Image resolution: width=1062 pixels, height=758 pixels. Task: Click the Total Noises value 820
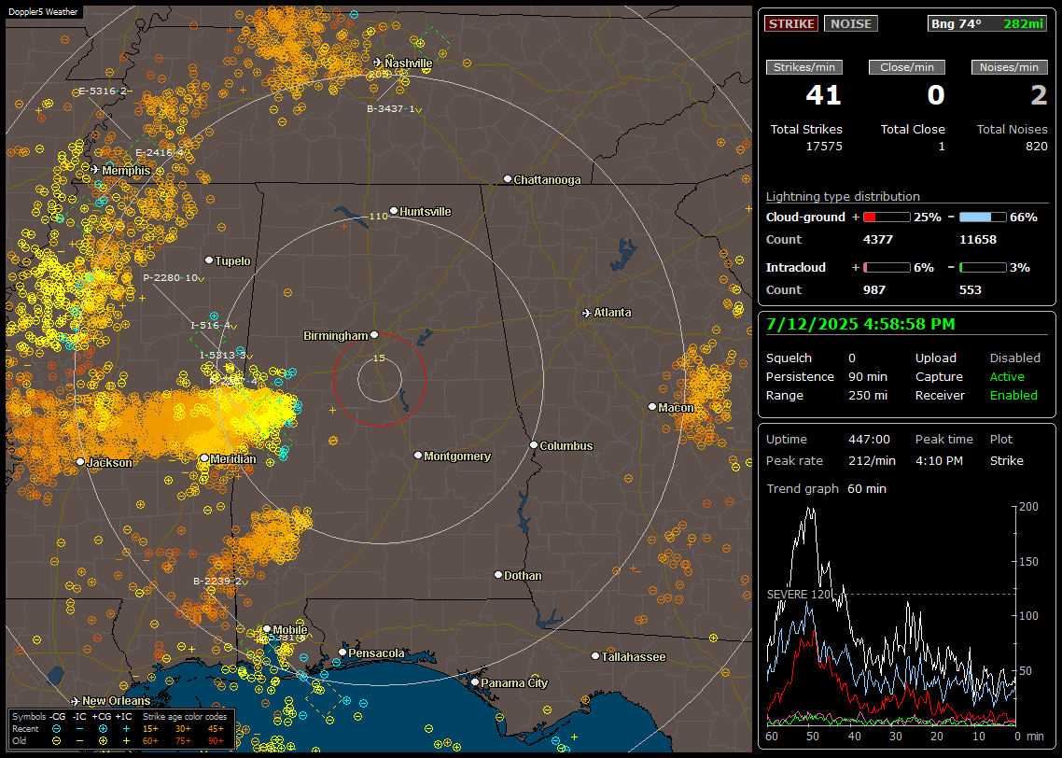pyautogui.click(x=1036, y=147)
